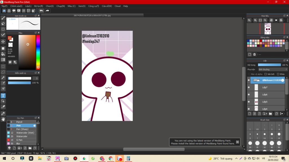Select the Watercolor (Wet) brush
The height and width of the screenshot is (162, 289).
tap(21, 133)
